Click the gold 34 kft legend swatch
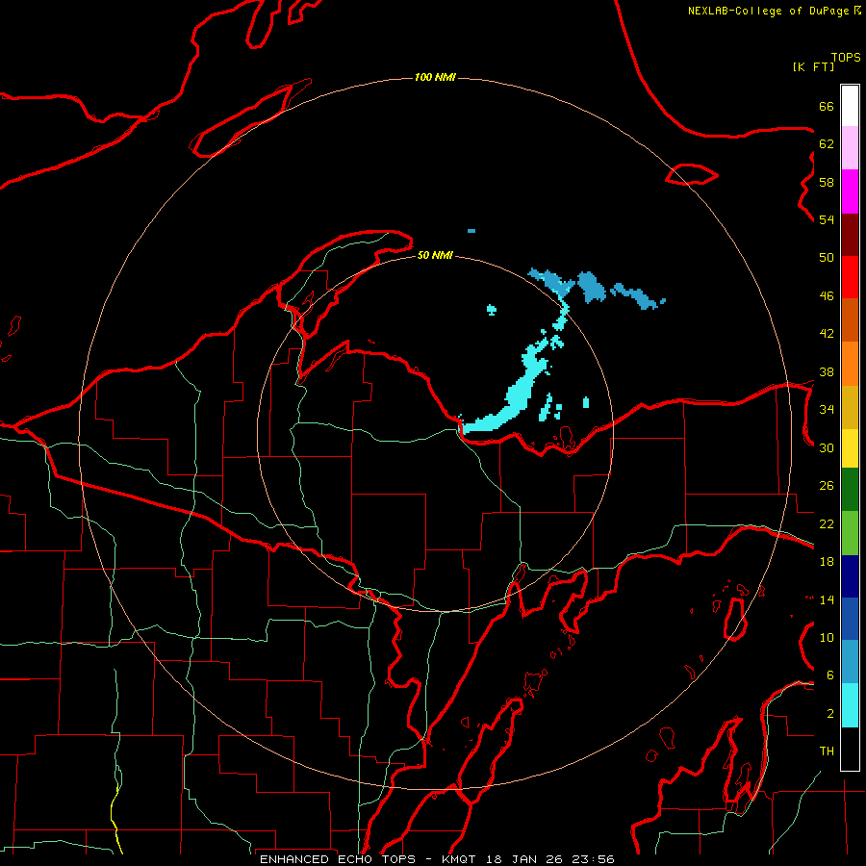This screenshot has height=866, width=866. [850, 407]
